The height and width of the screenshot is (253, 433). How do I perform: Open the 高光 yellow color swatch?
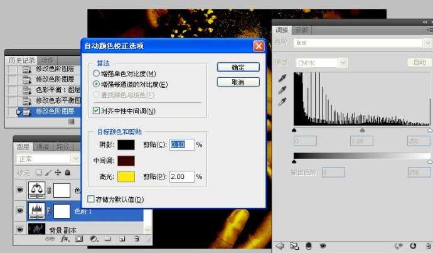click(126, 176)
